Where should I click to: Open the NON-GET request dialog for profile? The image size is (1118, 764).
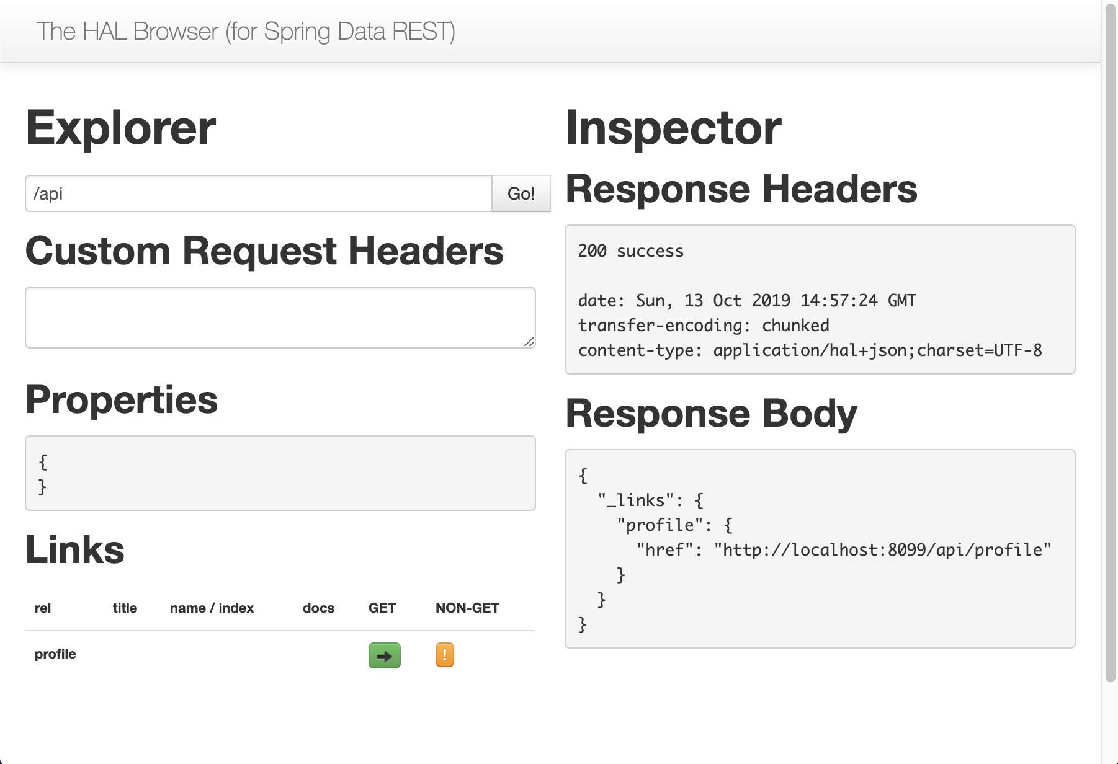[444, 655]
